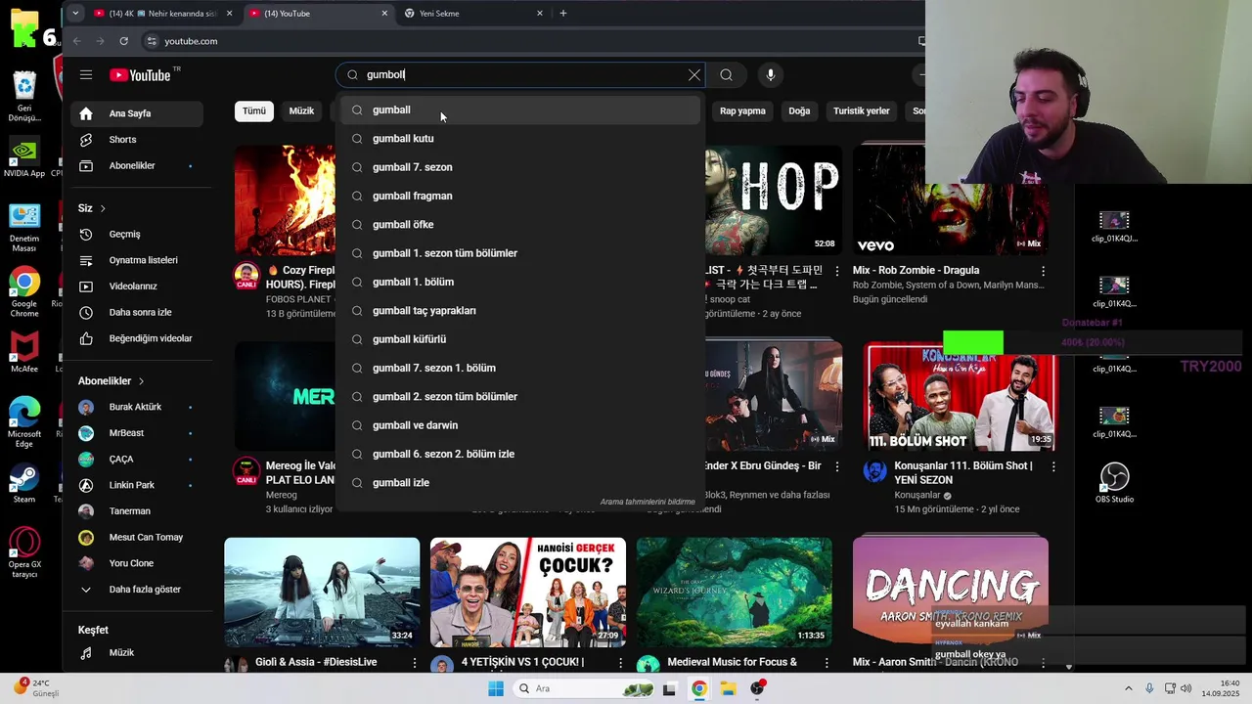Choose "gumball izle" suggestion
The image size is (1252, 704).
(x=519, y=483)
